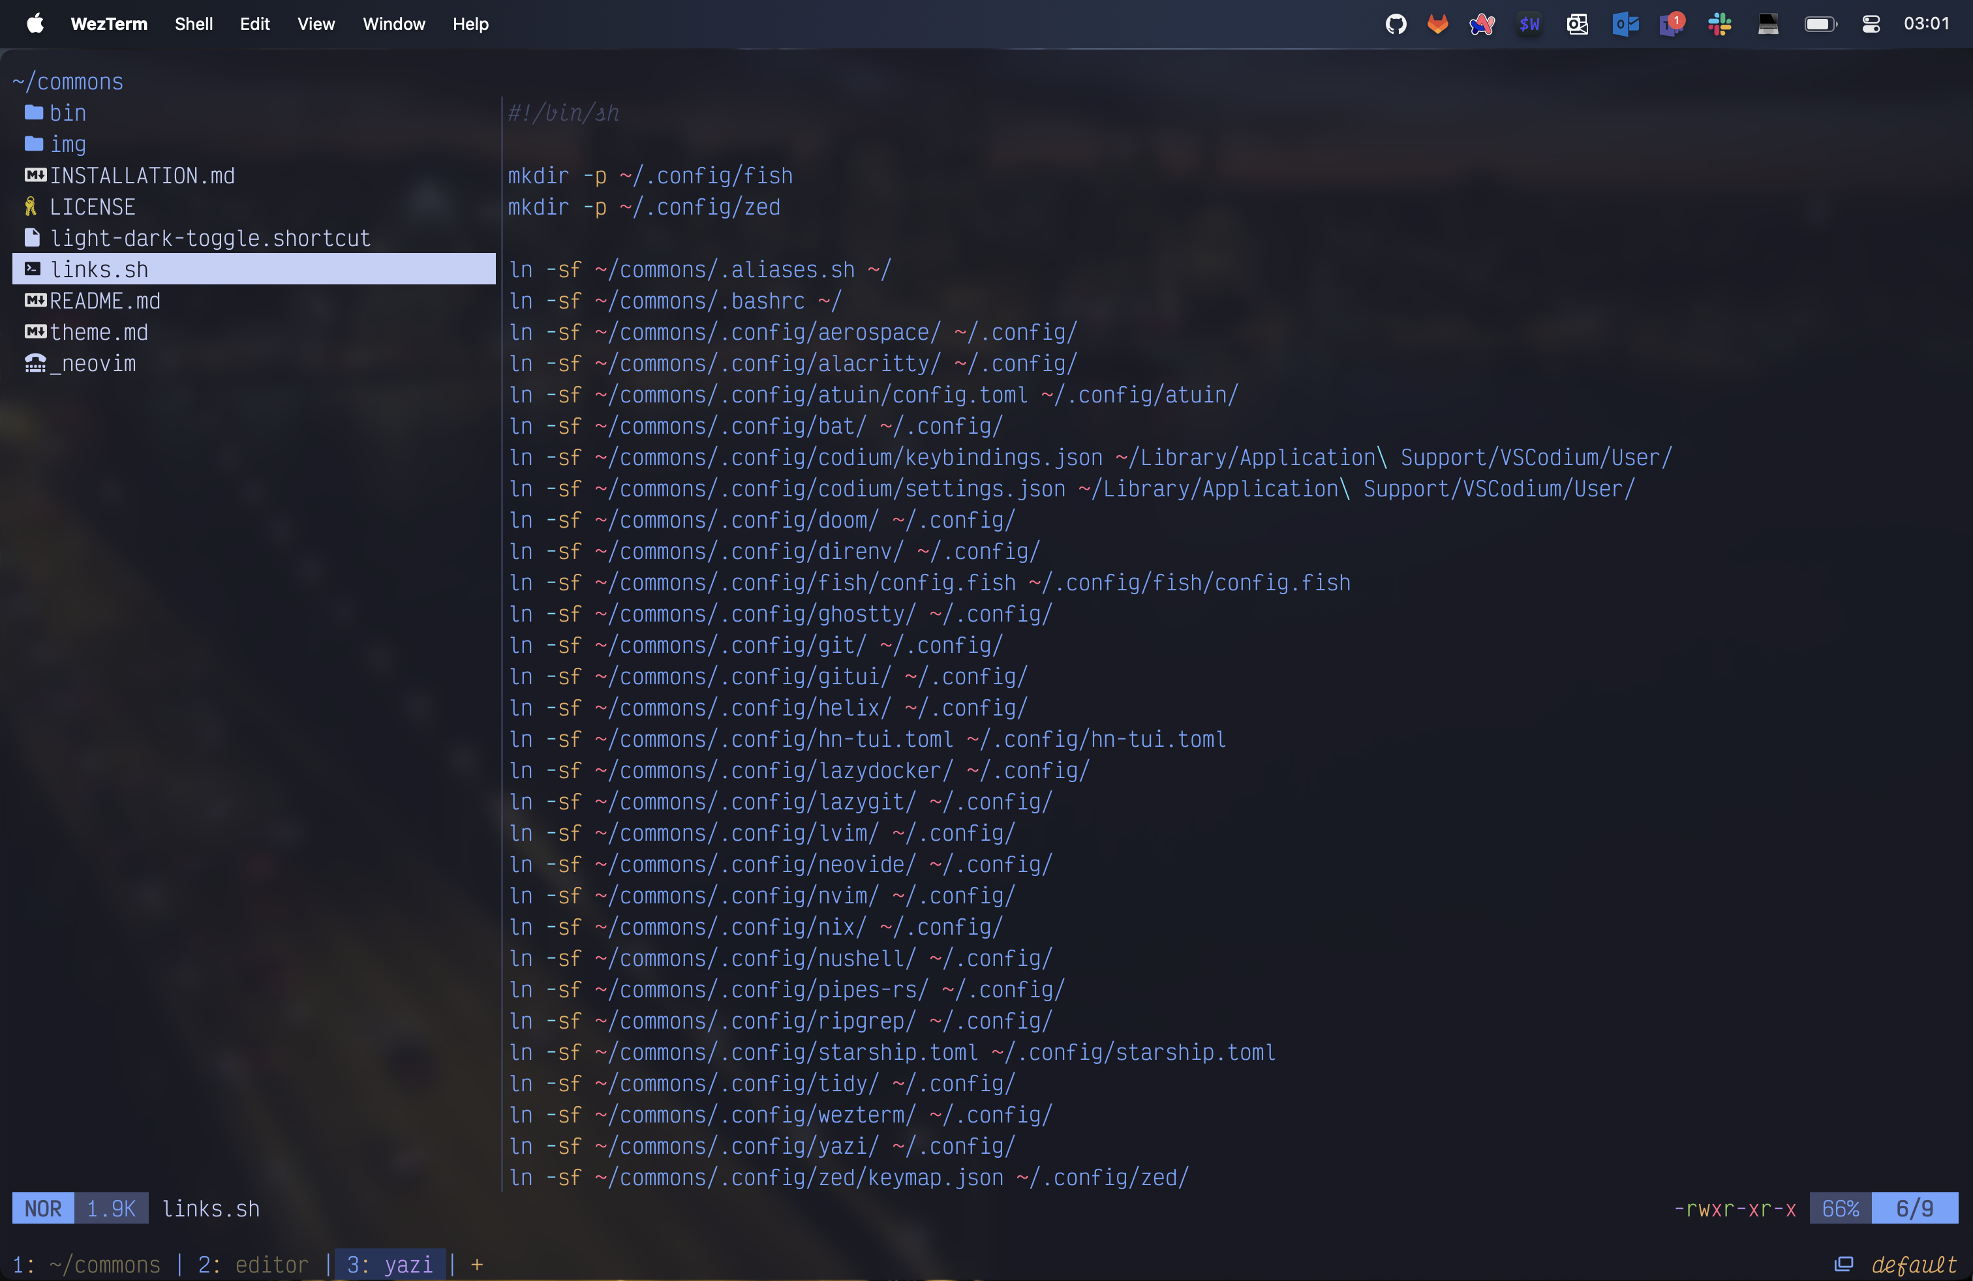Click the icon beside _neovim
1973x1281 pixels.
(36, 363)
